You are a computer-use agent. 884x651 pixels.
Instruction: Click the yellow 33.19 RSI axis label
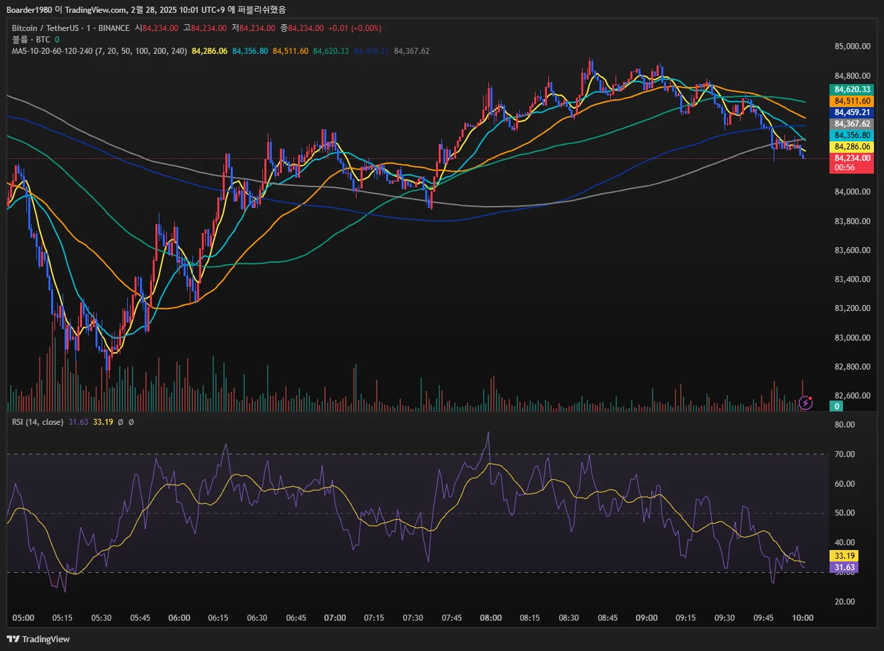(x=844, y=556)
